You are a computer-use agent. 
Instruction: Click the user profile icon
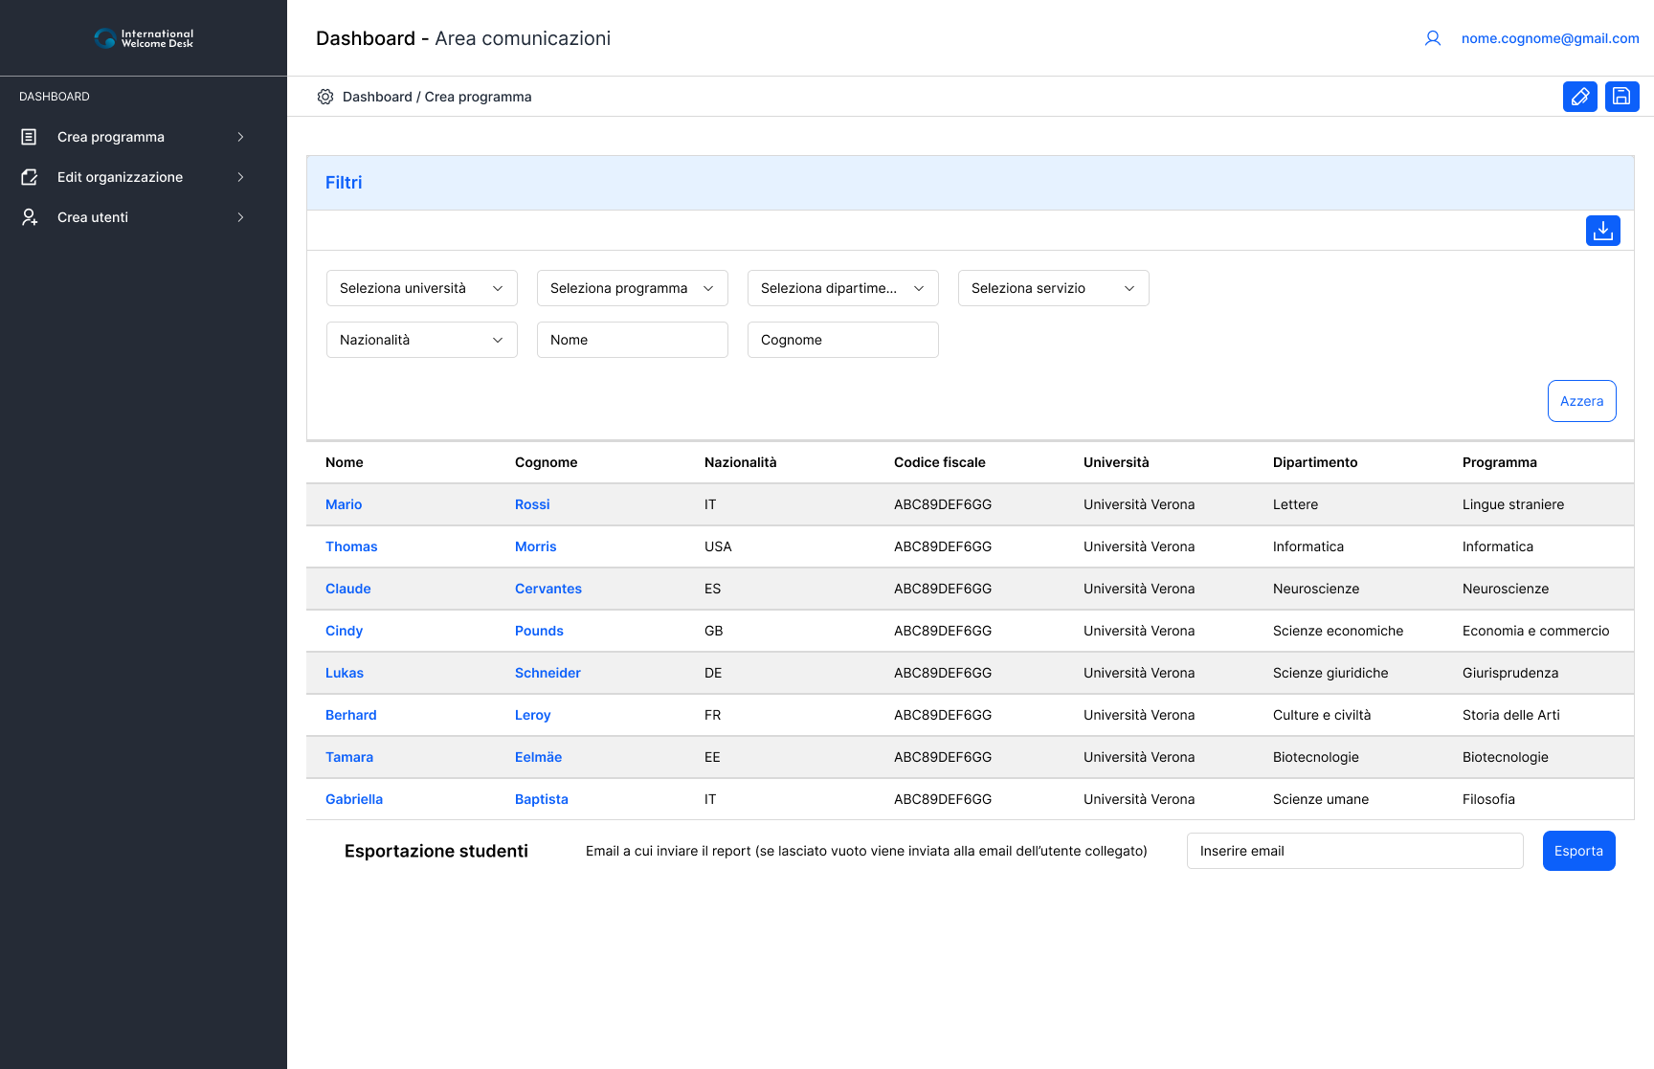(x=1433, y=38)
